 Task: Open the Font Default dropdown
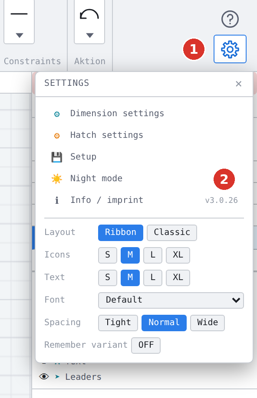171,300
